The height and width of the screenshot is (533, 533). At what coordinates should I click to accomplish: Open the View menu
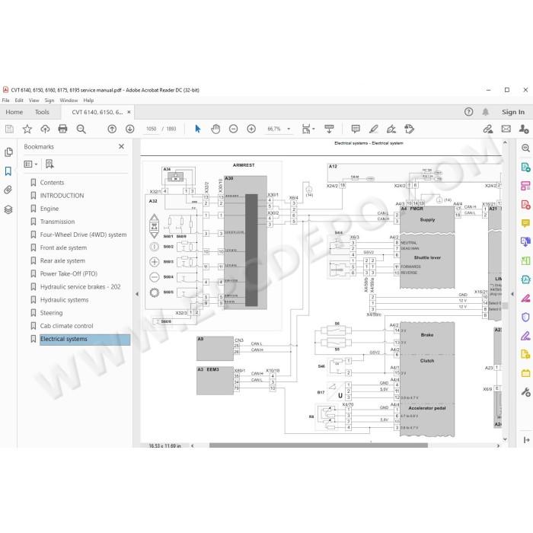coord(34,101)
